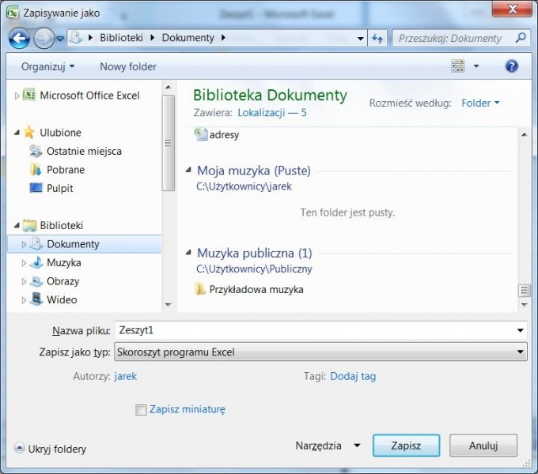
Task: Open the address bar history dropdown
Action: click(360, 39)
